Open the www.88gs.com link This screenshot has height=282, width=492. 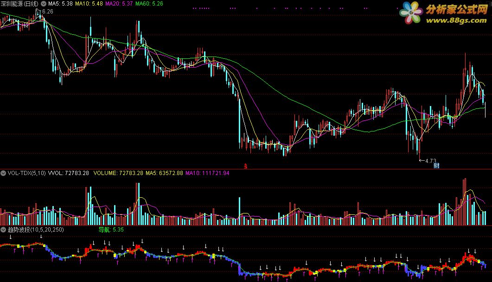[456, 21]
